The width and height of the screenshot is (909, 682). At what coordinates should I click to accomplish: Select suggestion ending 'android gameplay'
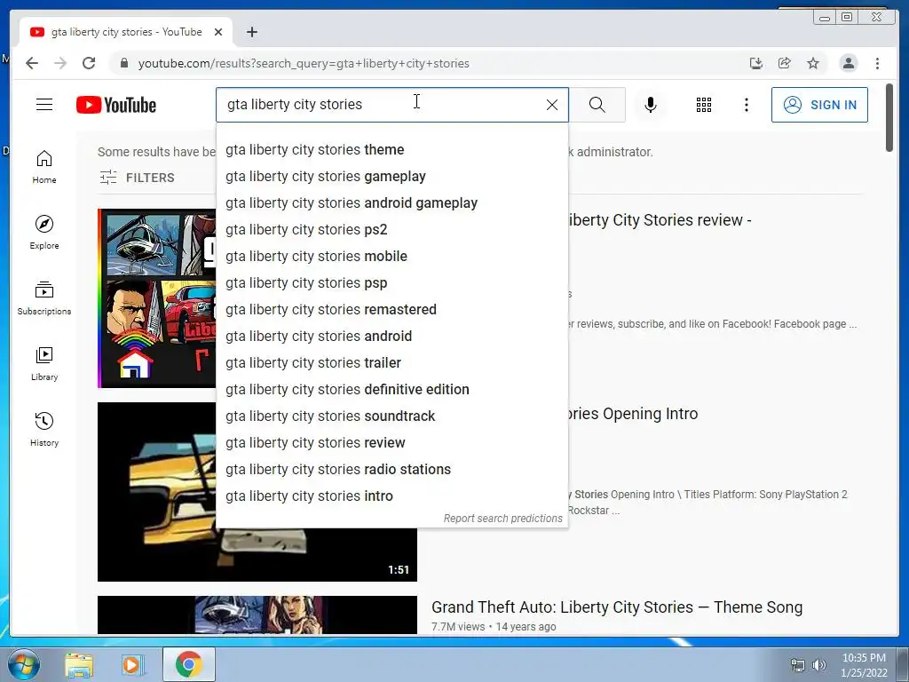[391, 203]
